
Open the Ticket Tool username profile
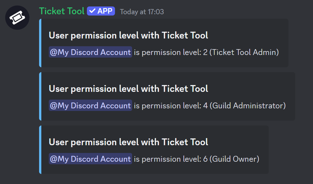click(61, 11)
